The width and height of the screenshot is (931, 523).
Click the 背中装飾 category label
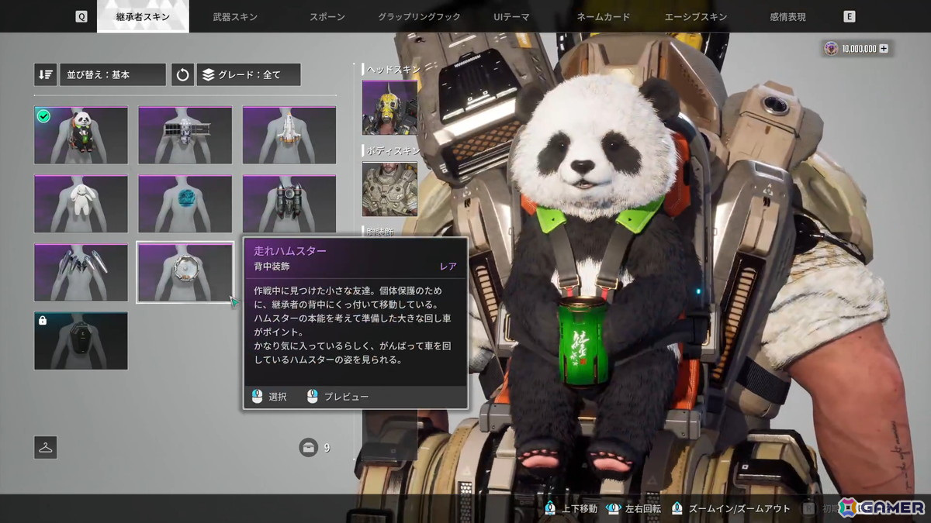(271, 266)
